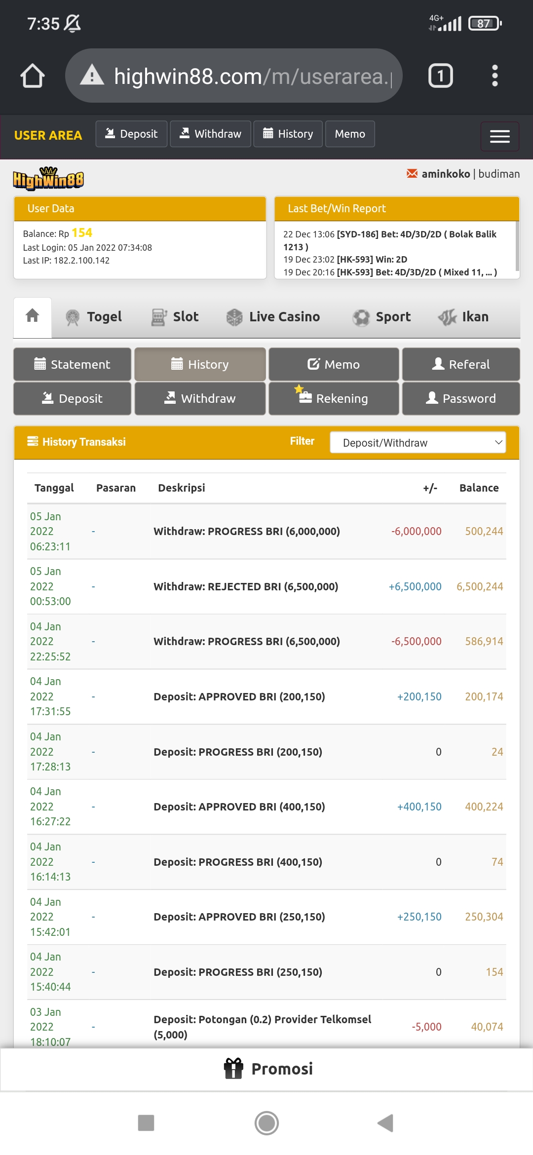This screenshot has width=533, height=1155.
Task: Switch to the Togel tab
Action: pos(94,317)
